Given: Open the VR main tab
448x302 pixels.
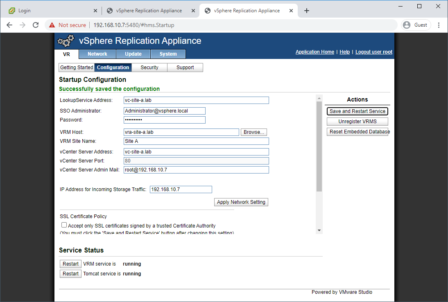Looking at the screenshot, I should (67, 54).
